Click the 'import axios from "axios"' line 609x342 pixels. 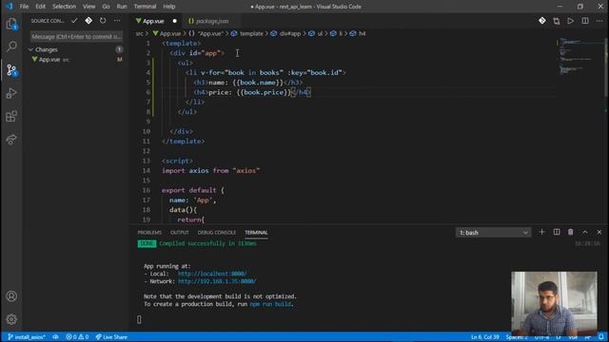[x=211, y=171]
